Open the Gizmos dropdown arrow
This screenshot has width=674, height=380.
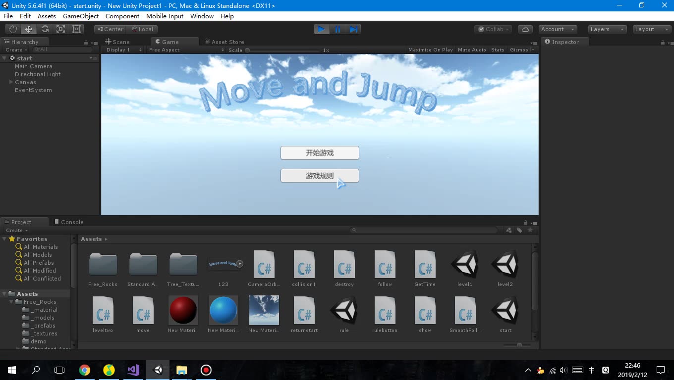533,50
